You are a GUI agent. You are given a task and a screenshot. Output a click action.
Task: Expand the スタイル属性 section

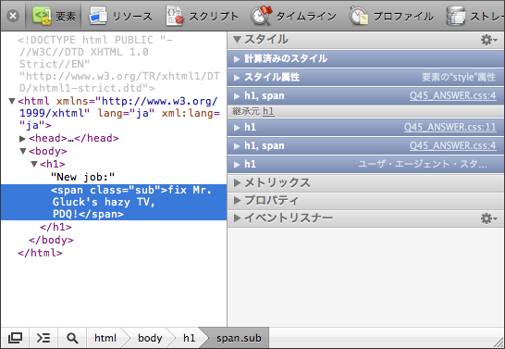click(x=237, y=78)
